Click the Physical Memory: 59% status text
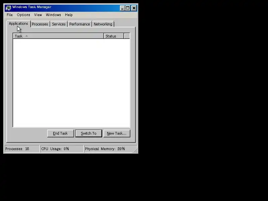This screenshot has height=201, width=268. point(105,149)
